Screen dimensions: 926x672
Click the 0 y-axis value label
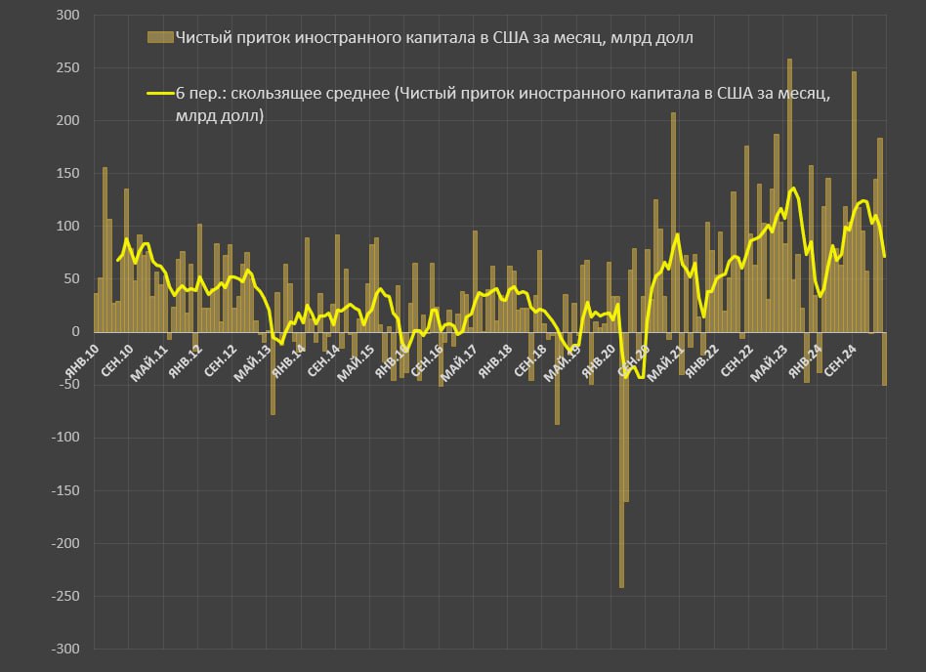point(75,332)
